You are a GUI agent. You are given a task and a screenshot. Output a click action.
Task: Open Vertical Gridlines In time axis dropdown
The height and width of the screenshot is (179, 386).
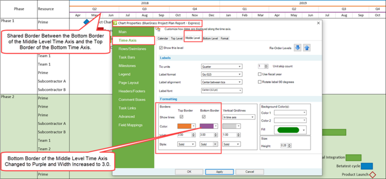(x=238, y=117)
